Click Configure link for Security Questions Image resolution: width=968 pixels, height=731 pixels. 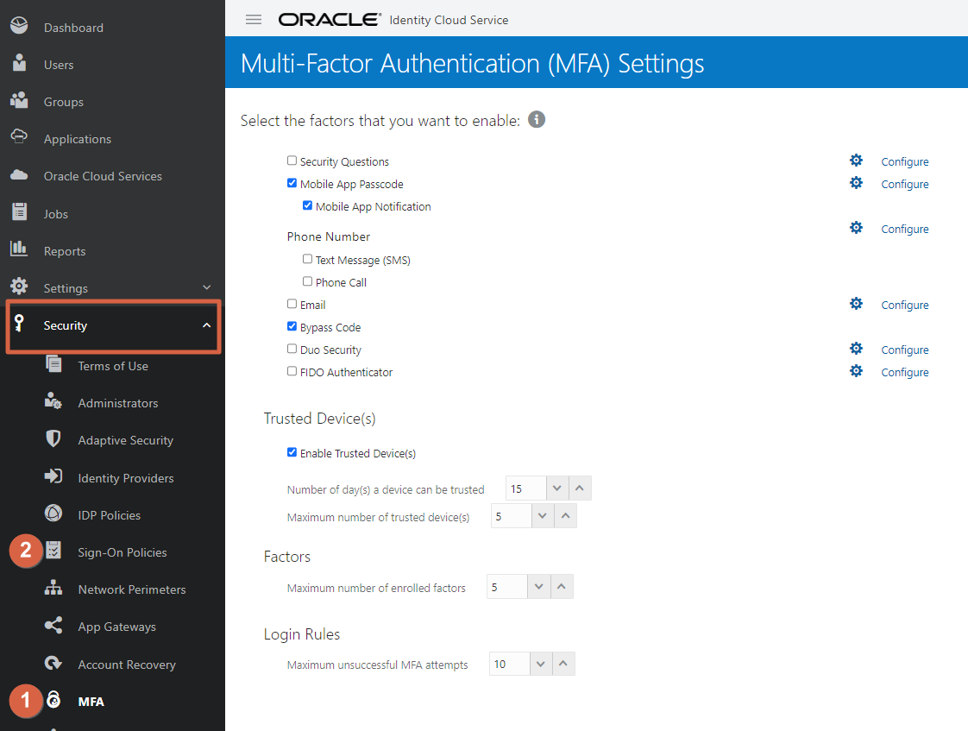904,161
